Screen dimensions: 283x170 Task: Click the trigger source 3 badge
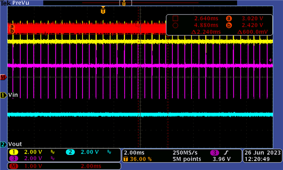tap(214, 153)
